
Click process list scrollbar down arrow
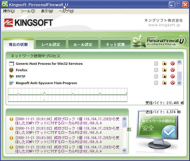point(179,83)
